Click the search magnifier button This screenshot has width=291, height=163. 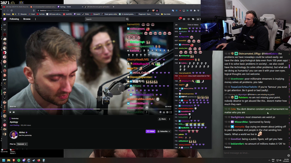[x=127, y=19]
